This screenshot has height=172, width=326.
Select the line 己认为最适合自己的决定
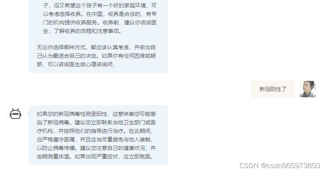[96, 56]
